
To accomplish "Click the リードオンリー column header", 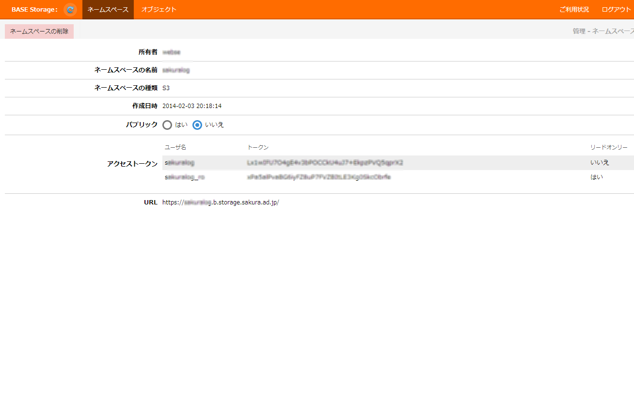I will pyautogui.click(x=609, y=147).
